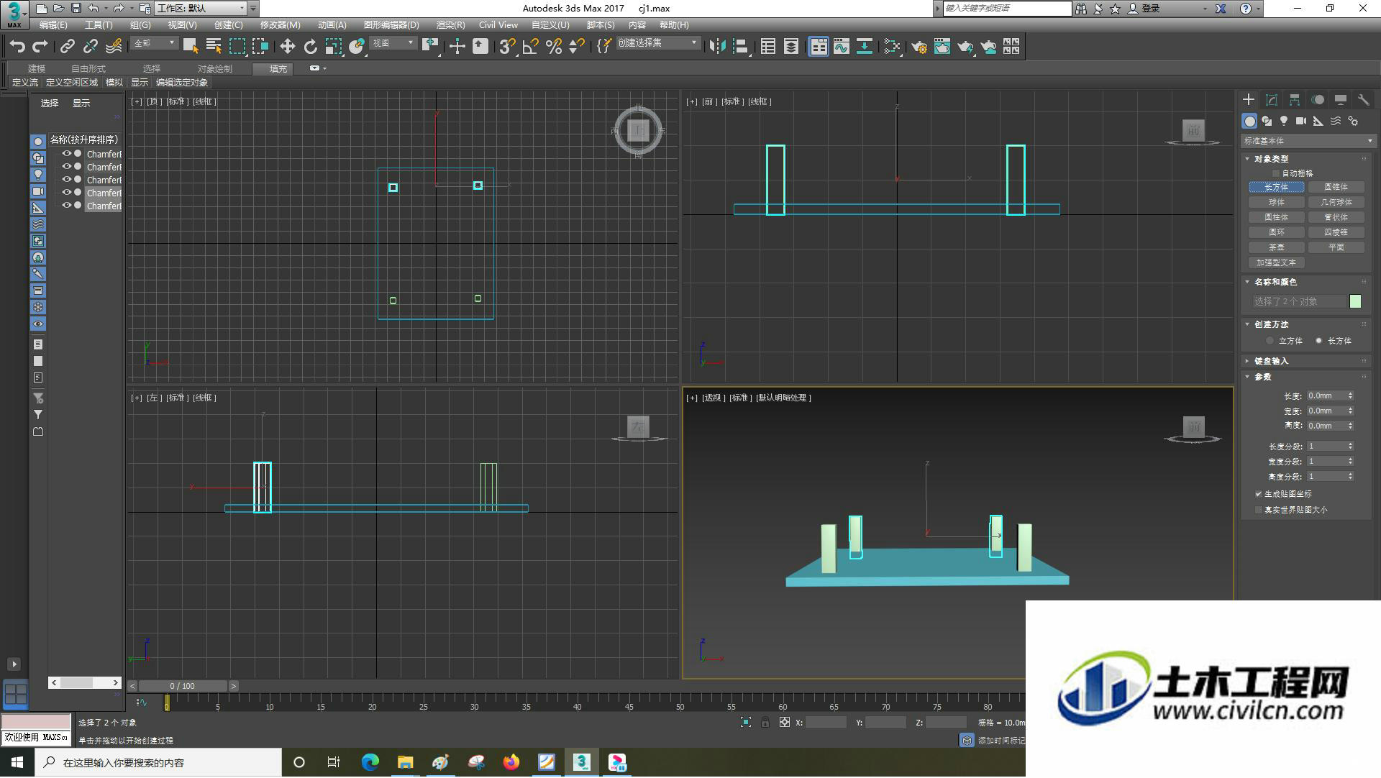The image size is (1381, 778).
Task: Enable the 真实世界贴图大小 checkbox
Action: (1259, 510)
